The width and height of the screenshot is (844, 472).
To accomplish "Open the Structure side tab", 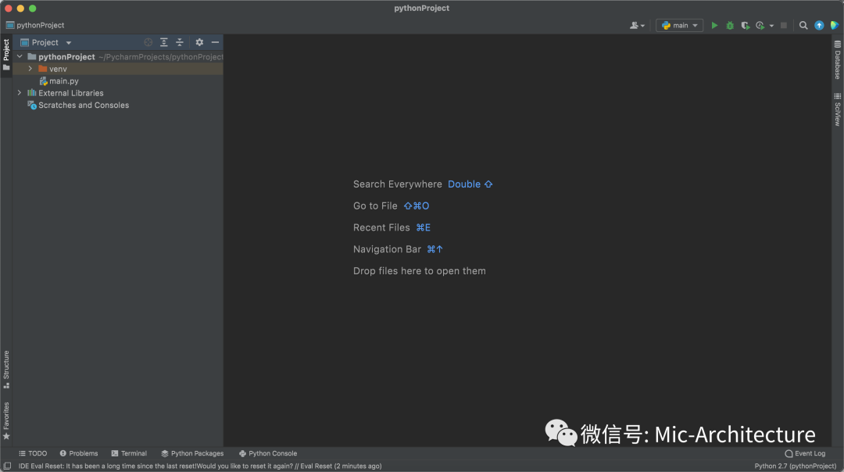I will pos(6,369).
